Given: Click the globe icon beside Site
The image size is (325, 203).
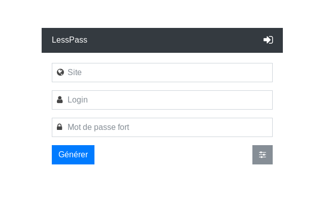Looking at the screenshot, I should (60, 73).
